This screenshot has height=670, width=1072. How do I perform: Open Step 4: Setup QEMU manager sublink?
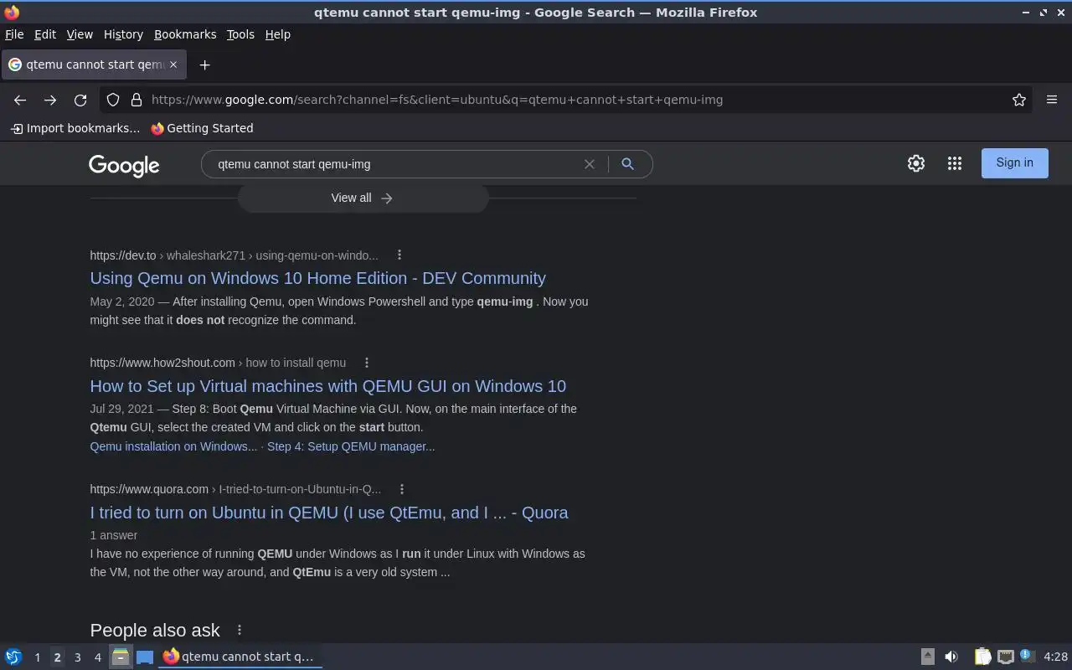351,446
